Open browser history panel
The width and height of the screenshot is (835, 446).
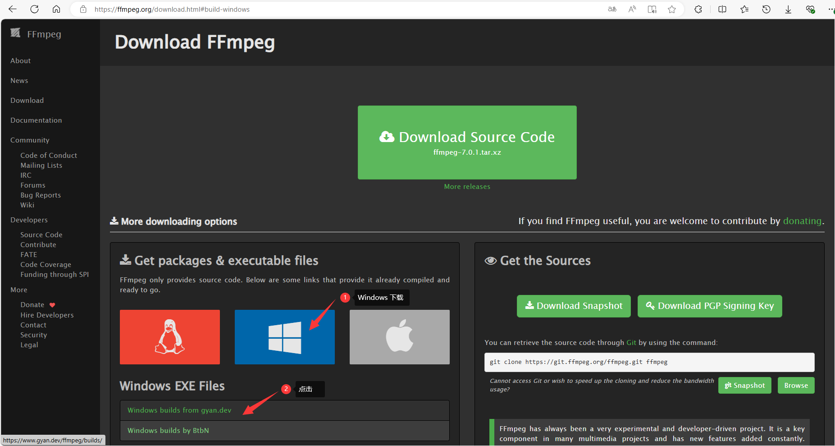(766, 9)
